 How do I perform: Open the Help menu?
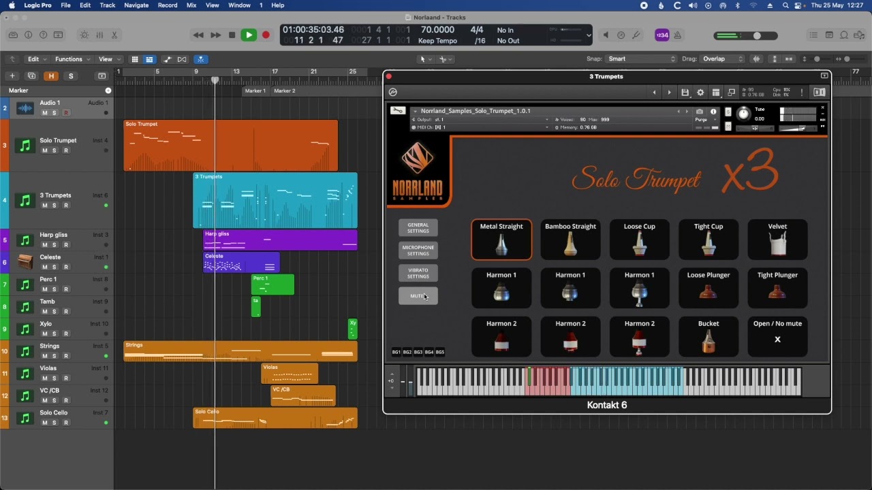tap(278, 5)
